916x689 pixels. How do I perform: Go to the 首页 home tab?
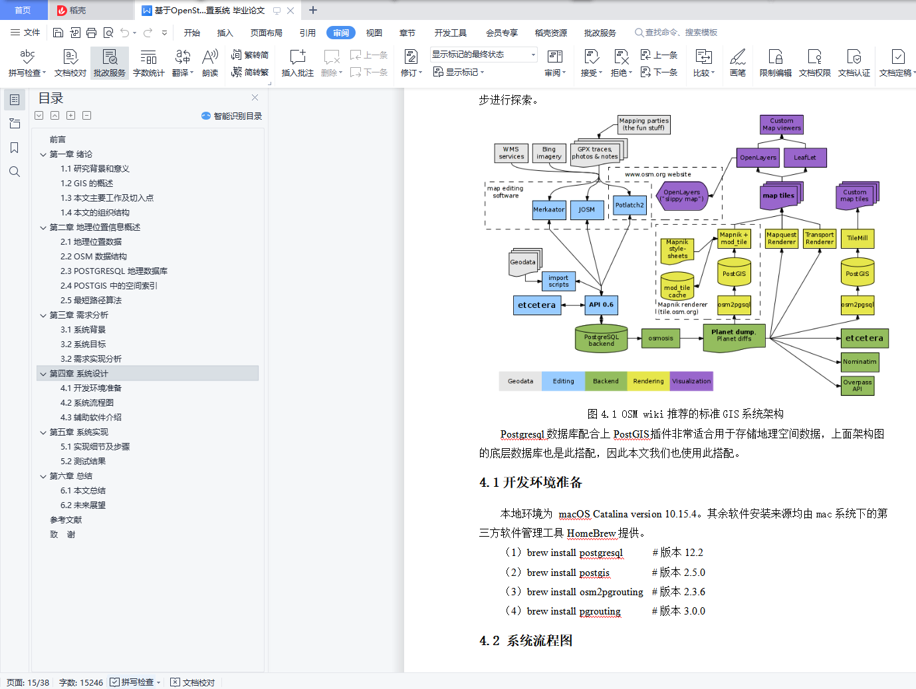tap(23, 10)
